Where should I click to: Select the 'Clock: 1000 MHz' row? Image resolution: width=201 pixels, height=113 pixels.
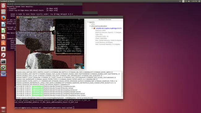[101, 38]
